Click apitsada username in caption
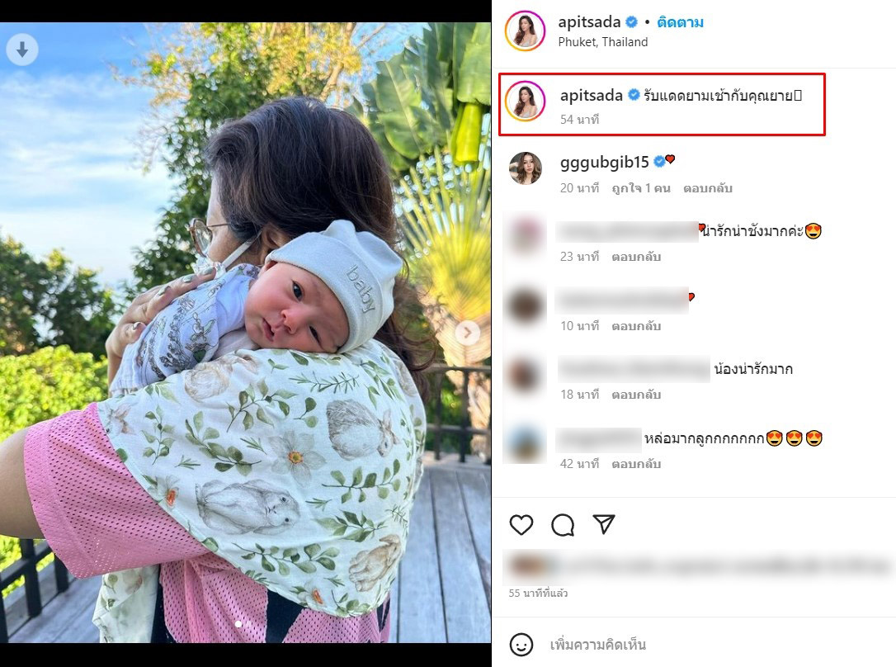 tap(592, 95)
